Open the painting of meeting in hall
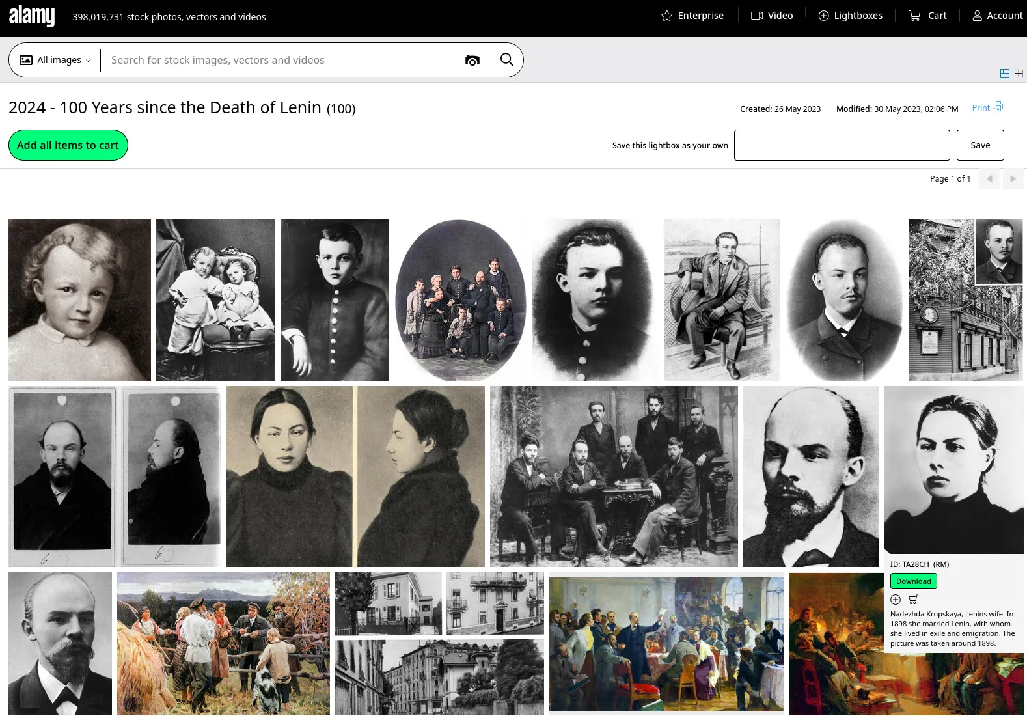 (x=666, y=644)
